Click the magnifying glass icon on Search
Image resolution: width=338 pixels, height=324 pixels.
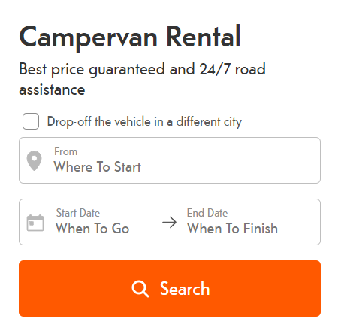(x=140, y=289)
